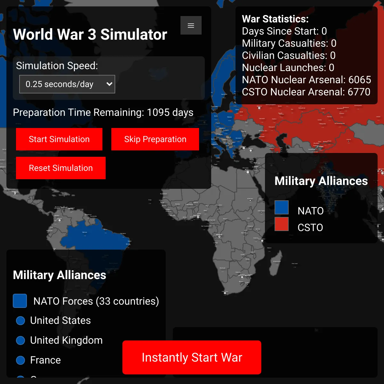The height and width of the screenshot is (384, 384).
Task: Click the War Statistics panel
Action: (x=307, y=55)
